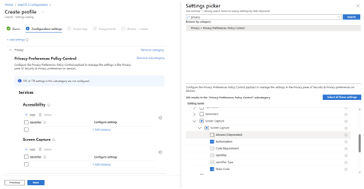Click the info icon beside Screen Capture heading

54,140
